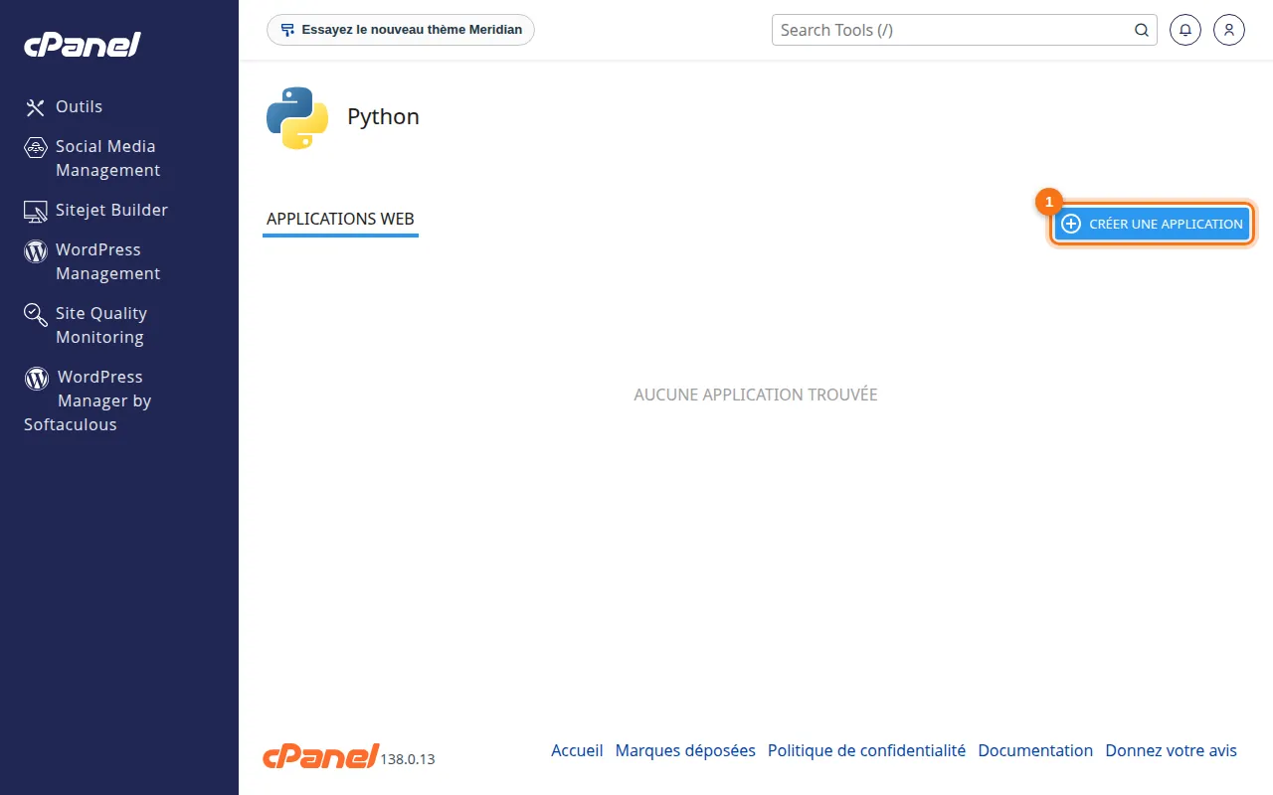Click WordPress Management logo icon
The height and width of the screenshot is (795, 1273).
36,250
